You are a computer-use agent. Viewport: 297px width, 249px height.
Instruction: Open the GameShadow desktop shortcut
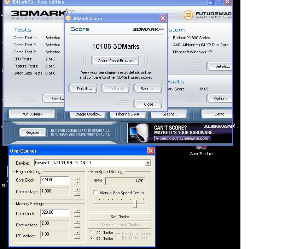click(x=201, y=150)
